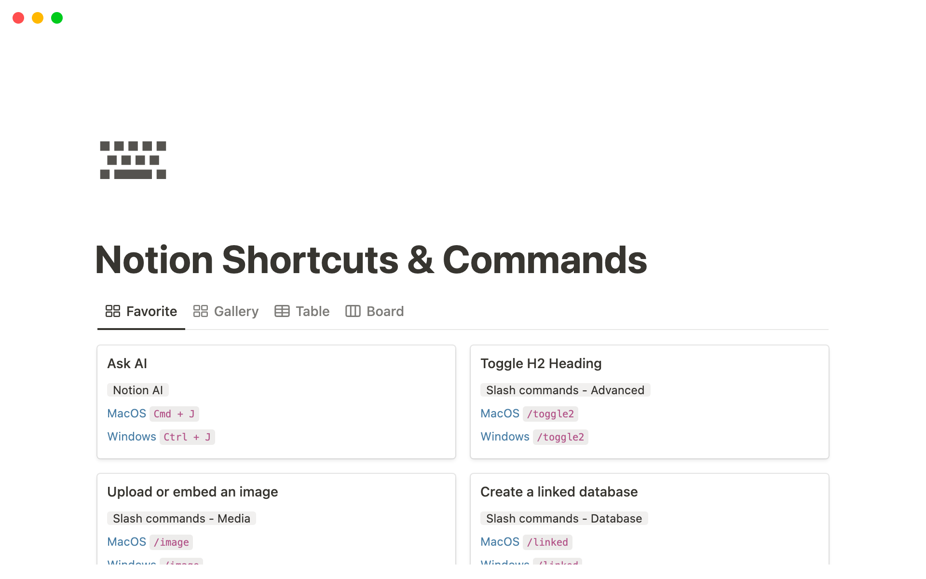This screenshot has height=579, width=926.
Task: Click the Cmd + J shortcut code
Action: click(x=174, y=414)
